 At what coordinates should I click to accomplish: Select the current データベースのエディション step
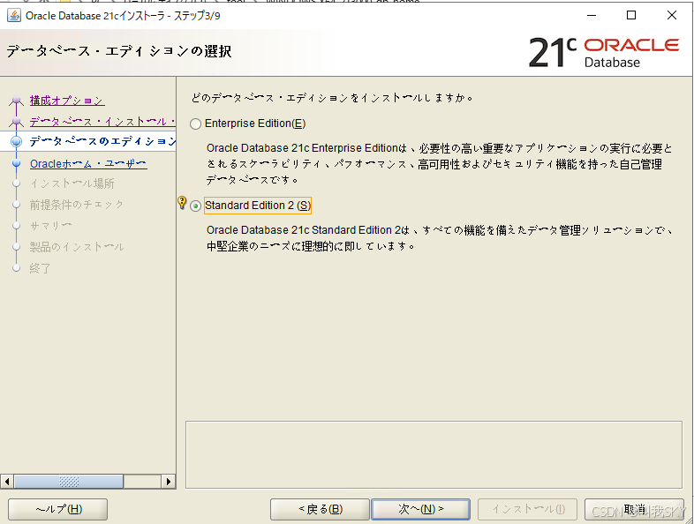point(102,141)
